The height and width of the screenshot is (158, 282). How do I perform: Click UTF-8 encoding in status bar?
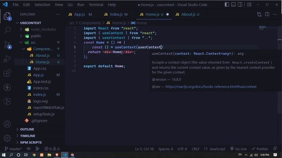point(182,149)
